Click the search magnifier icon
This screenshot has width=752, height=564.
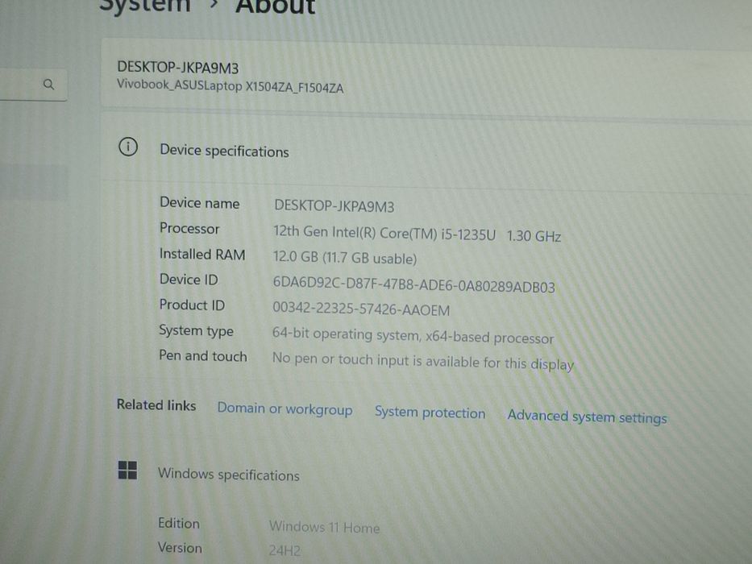pyautogui.click(x=48, y=85)
